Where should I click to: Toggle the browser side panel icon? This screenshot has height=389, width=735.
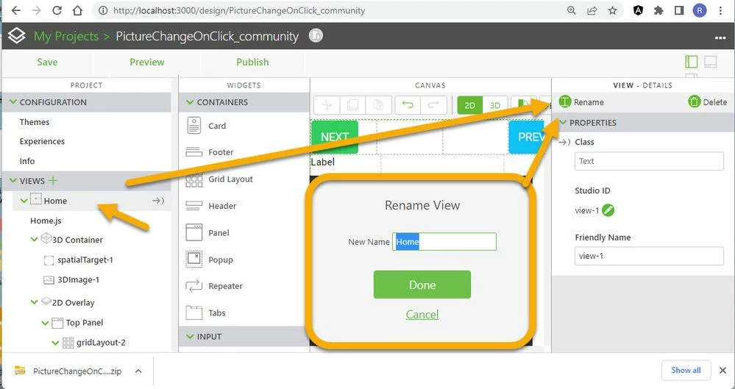679,10
